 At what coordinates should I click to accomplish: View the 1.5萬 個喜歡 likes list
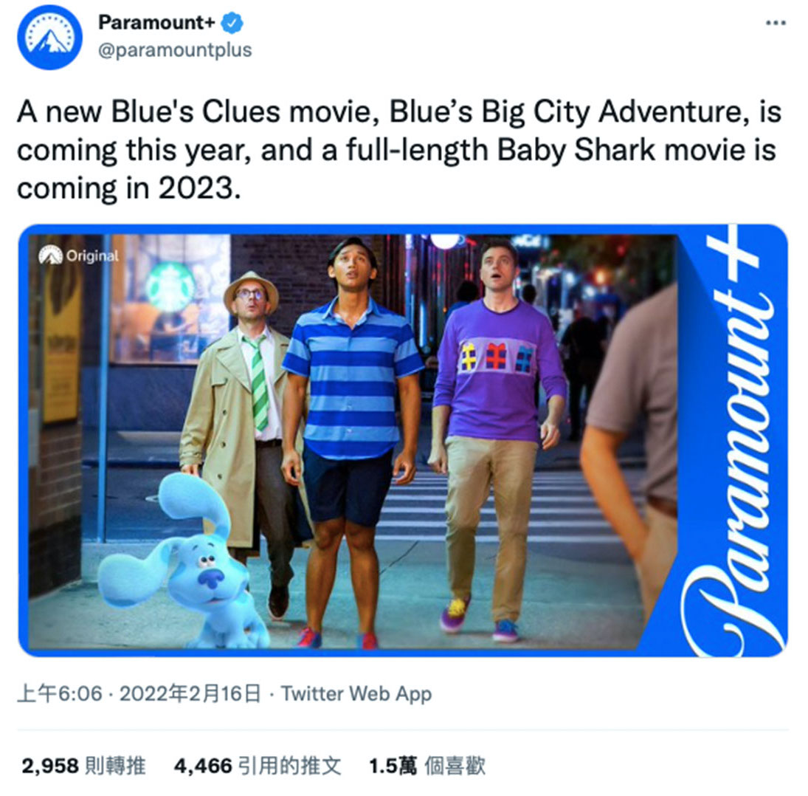click(427, 766)
